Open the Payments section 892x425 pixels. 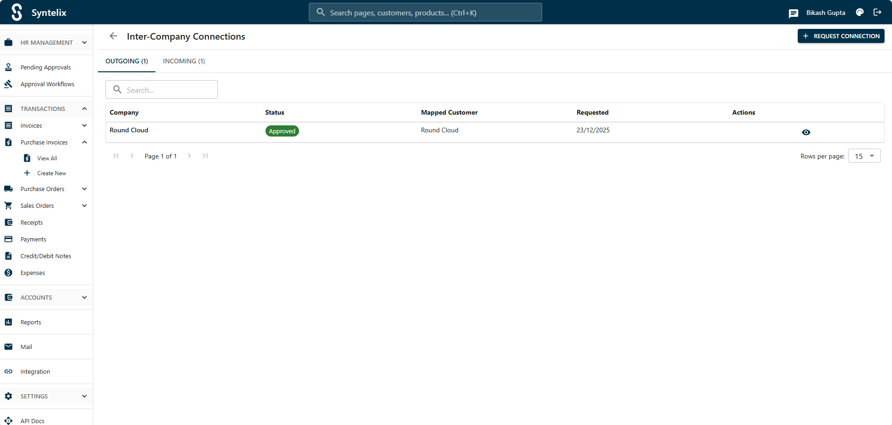[33, 239]
